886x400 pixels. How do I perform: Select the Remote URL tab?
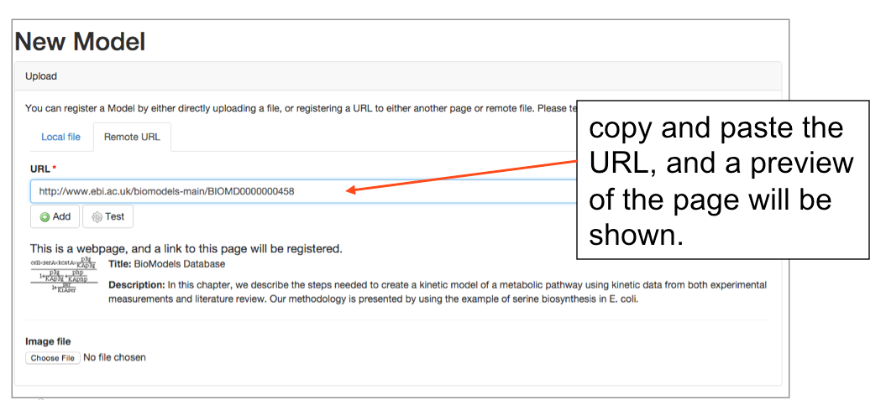click(131, 137)
